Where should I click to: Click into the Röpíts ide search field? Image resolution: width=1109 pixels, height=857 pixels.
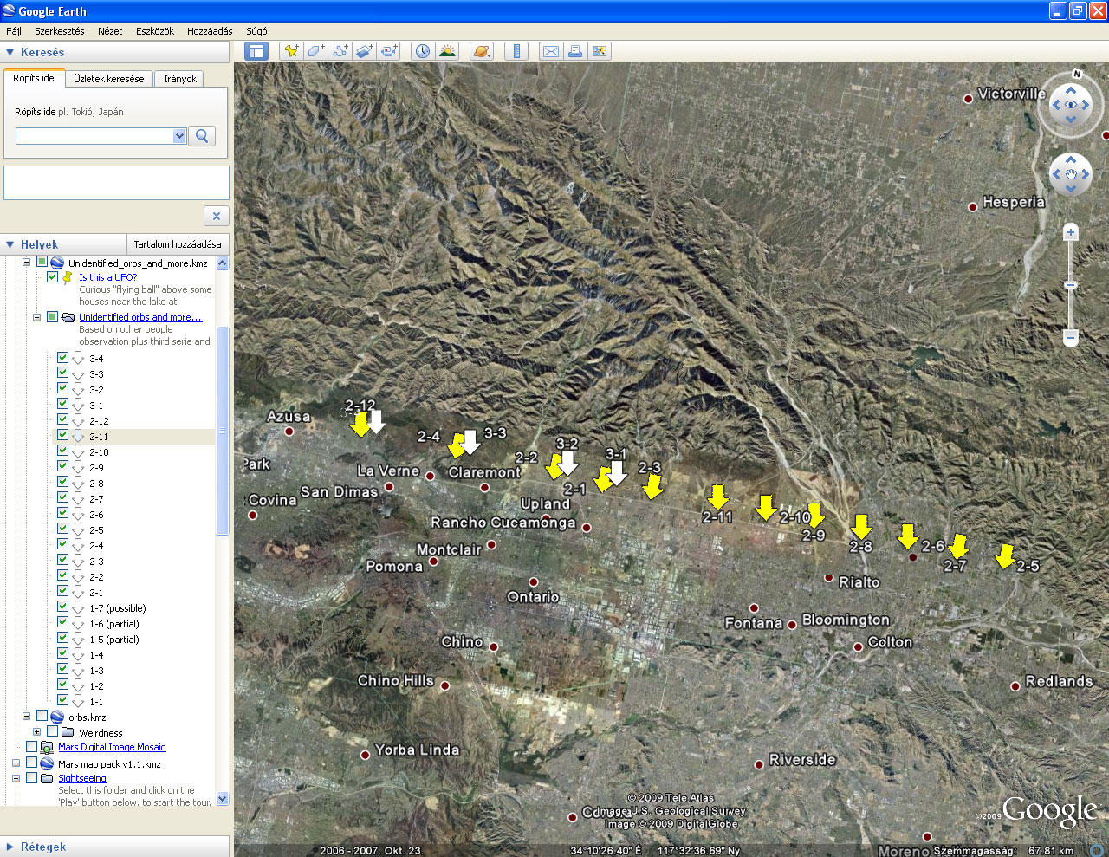(x=94, y=136)
